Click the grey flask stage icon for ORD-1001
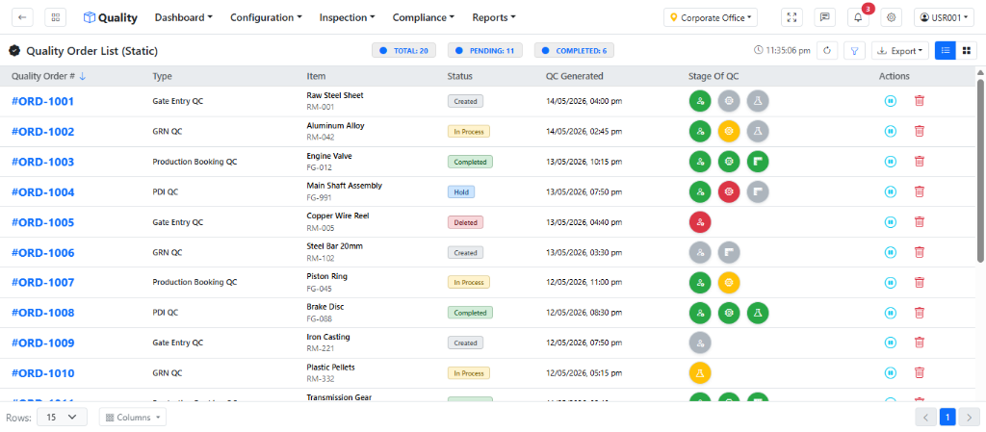Screen dimensions: 986x432 click(x=758, y=100)
